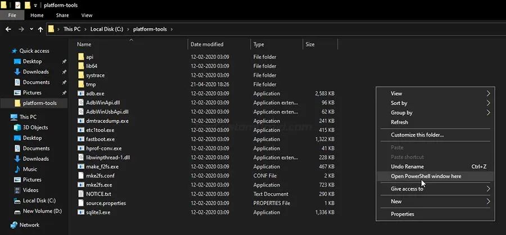Go up one folder level
Screen dimensions: 506x235
point(40,29)
